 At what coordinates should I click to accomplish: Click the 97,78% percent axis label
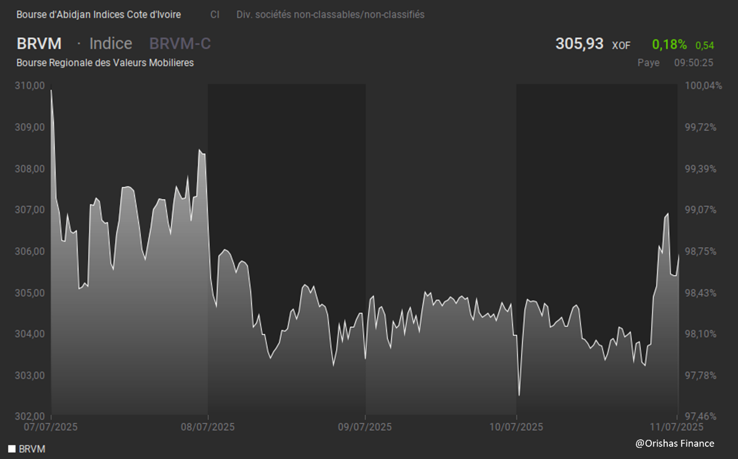(x=700, y=375)
